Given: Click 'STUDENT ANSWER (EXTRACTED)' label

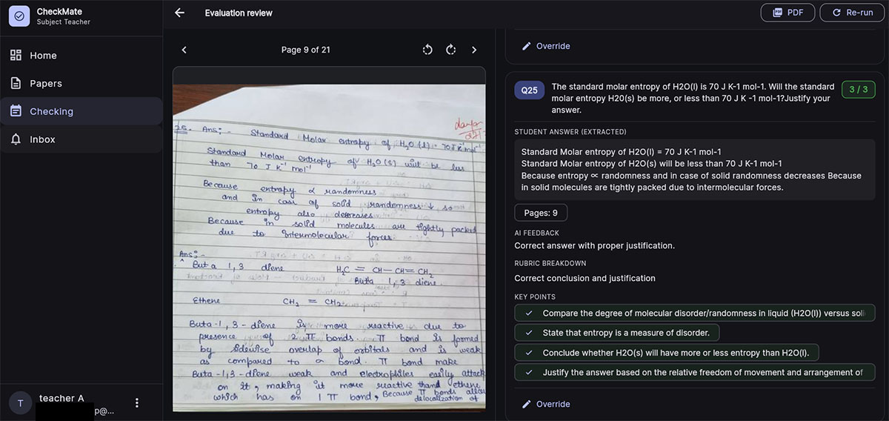Looking at the screenshot, I should pos(570,132).
